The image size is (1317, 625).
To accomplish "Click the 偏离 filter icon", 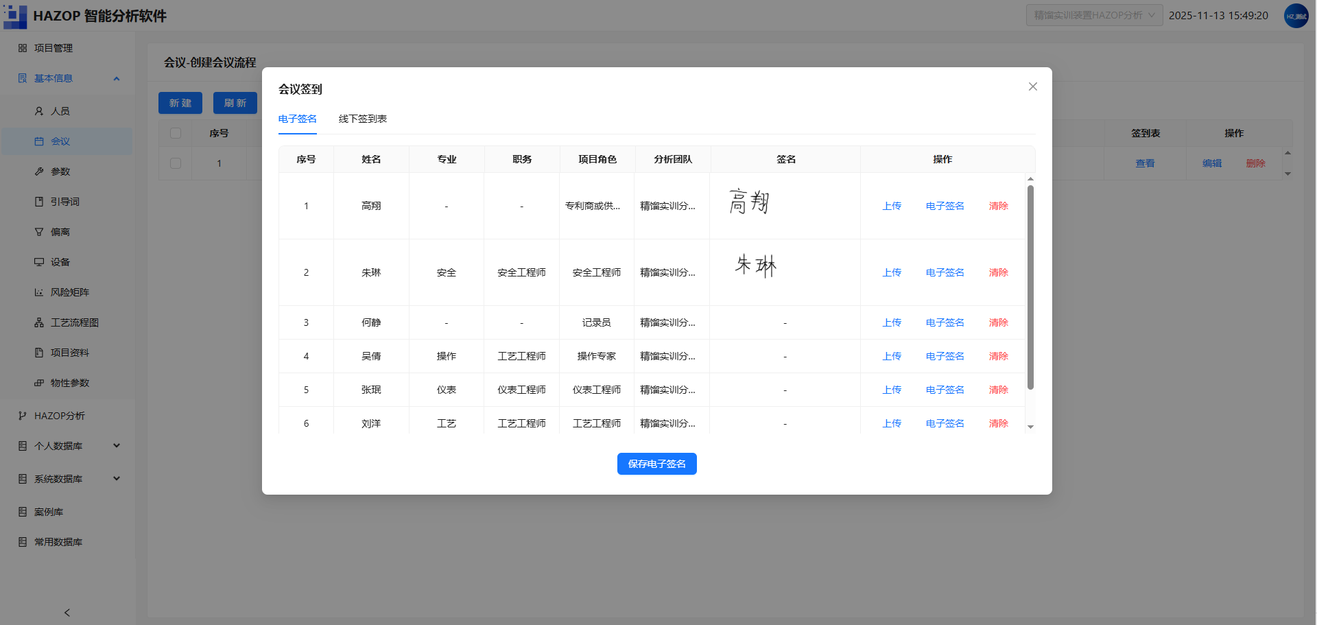I will pyautogui.click(x=39, y=232).
